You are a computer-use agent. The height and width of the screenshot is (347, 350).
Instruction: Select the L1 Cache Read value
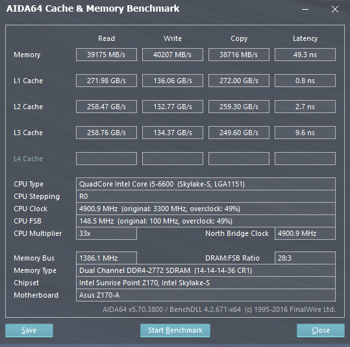pos(106,81)
